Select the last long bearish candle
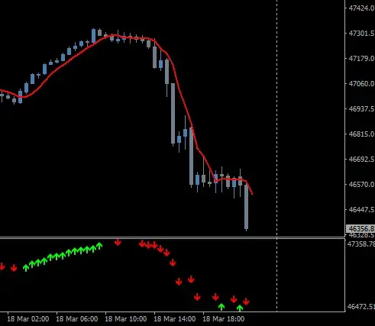 [246, 207]
